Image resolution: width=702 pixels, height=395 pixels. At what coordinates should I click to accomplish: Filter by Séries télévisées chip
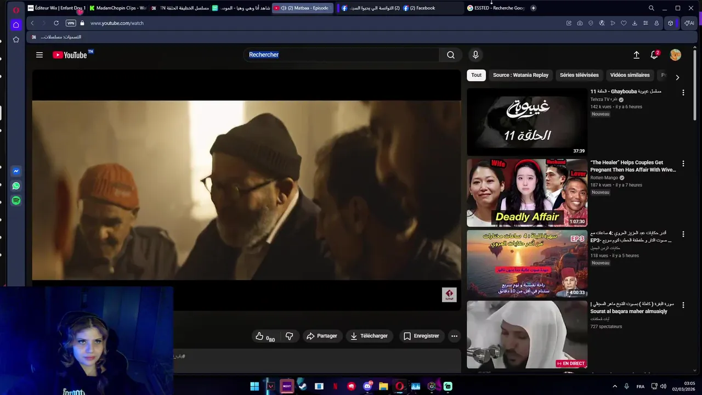point(579,75)
